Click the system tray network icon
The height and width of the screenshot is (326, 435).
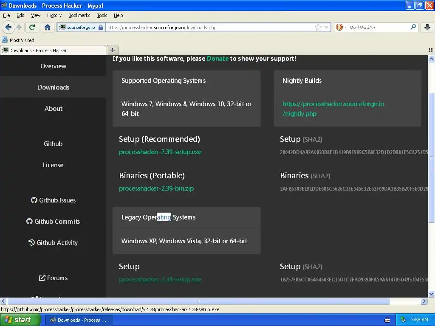pyautogui.click(x=404, y=320)
